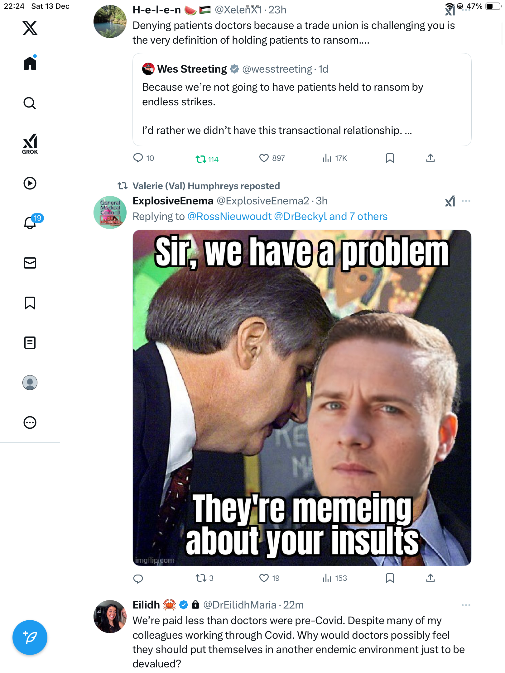Undo repost on H-e-l-e-n's post
The width and height of the screenshot is (505, 673).
pyautogui.click(x=201, y=159)
